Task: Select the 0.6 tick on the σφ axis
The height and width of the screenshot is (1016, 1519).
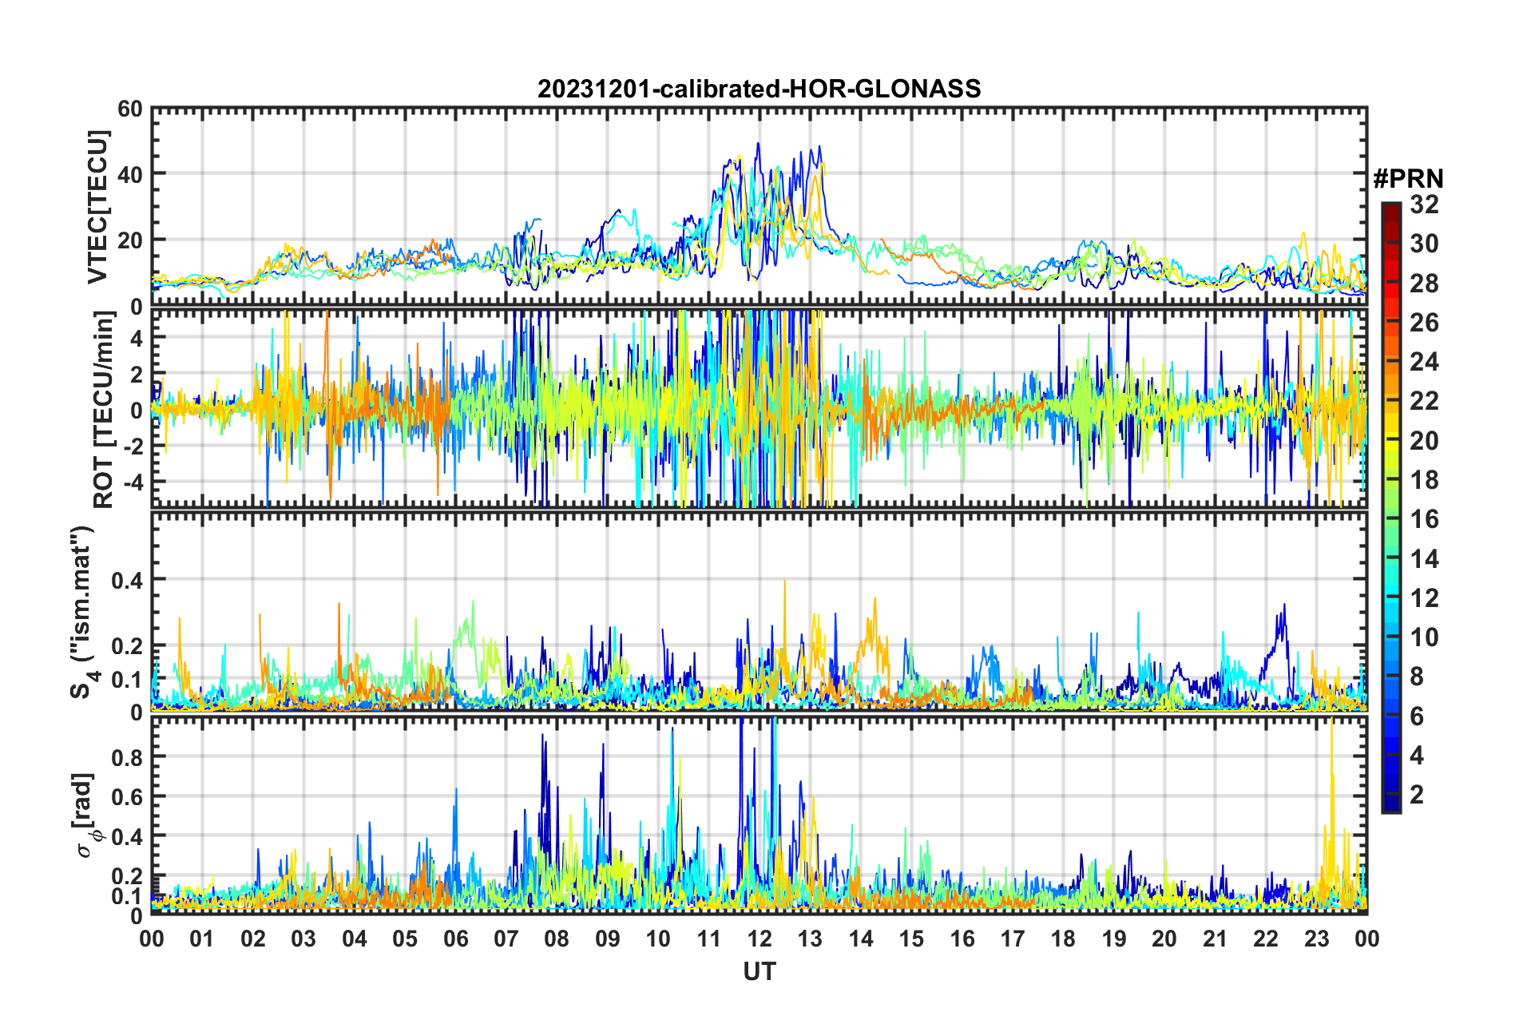Action: point(127,797)
